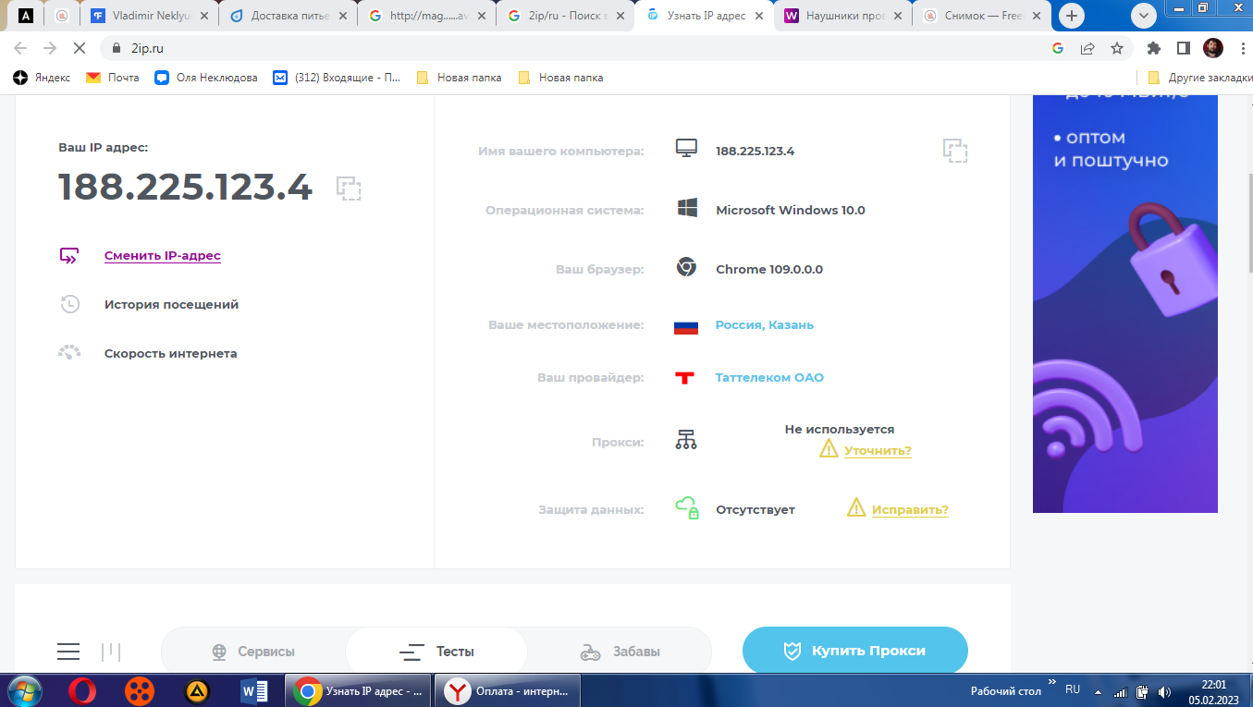Show hidden tray icons arrow
The image size is (1253, 707).
pyautogui.click(x=1098, y=691)
